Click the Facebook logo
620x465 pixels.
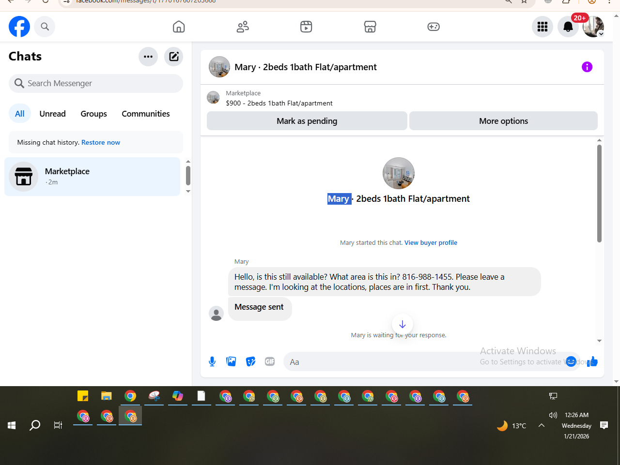click(x=19, y=27)
